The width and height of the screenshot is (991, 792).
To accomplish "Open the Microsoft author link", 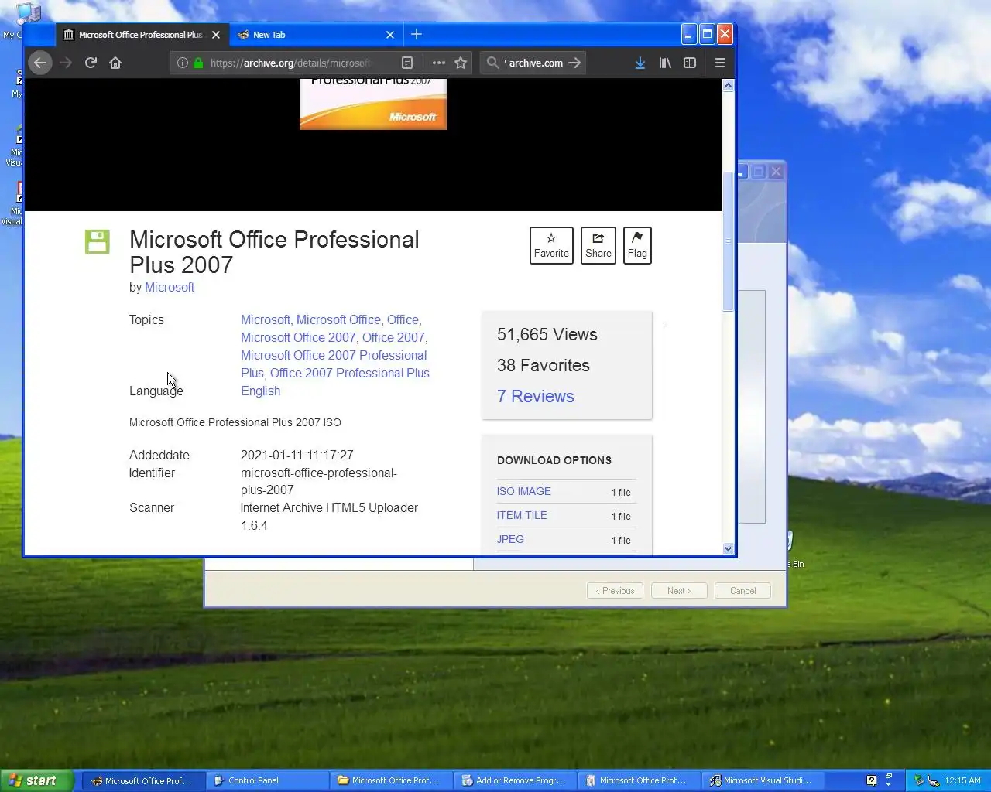I will click(x=170, y=287).
